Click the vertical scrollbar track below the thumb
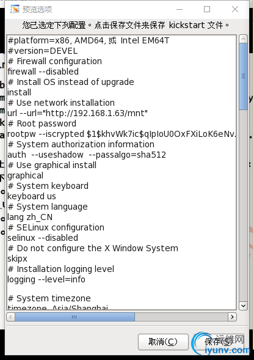This screenshot has width=254, height=360. click(243, 205)
